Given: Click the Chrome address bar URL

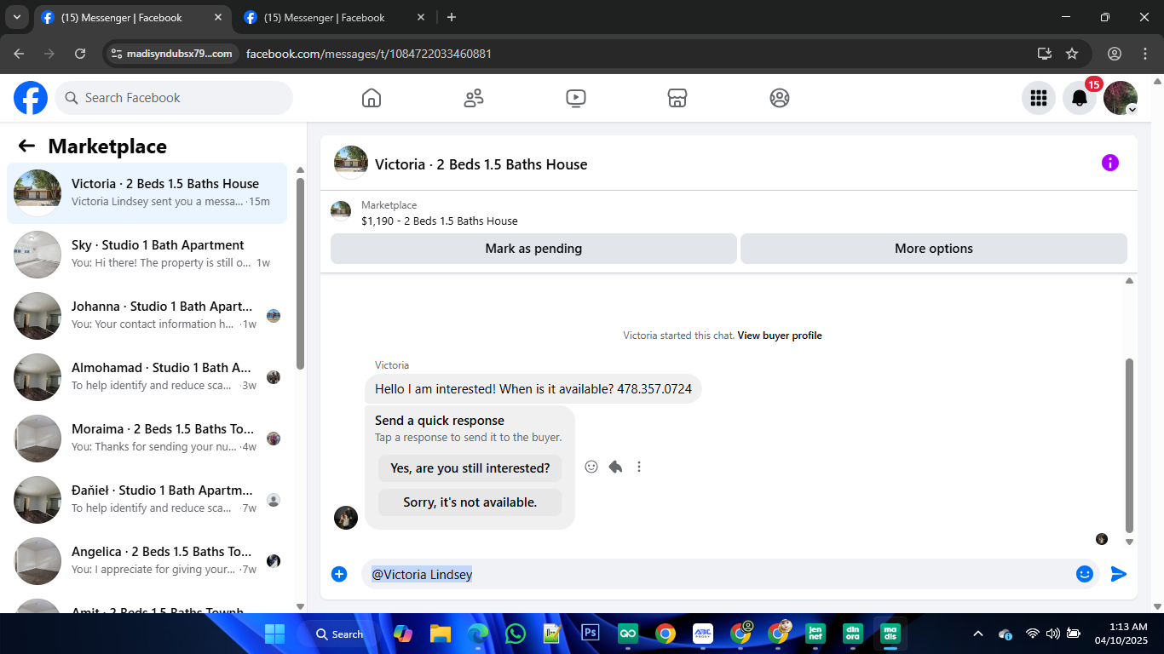Looking at the screenshot, I should coord(369,54).
